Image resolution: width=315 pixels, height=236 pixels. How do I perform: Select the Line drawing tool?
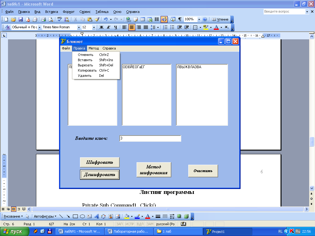tap(61, 216)
